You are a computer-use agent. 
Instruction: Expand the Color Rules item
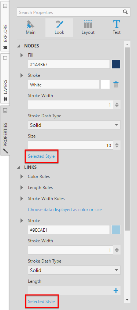(x=22, y=177)
